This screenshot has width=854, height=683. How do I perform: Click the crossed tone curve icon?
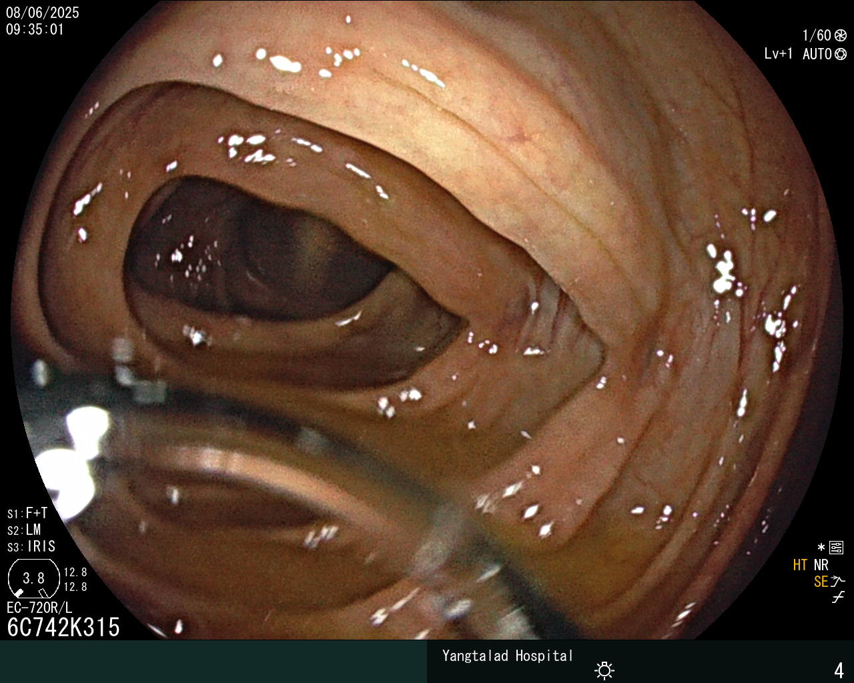click(x=838, y=598)
